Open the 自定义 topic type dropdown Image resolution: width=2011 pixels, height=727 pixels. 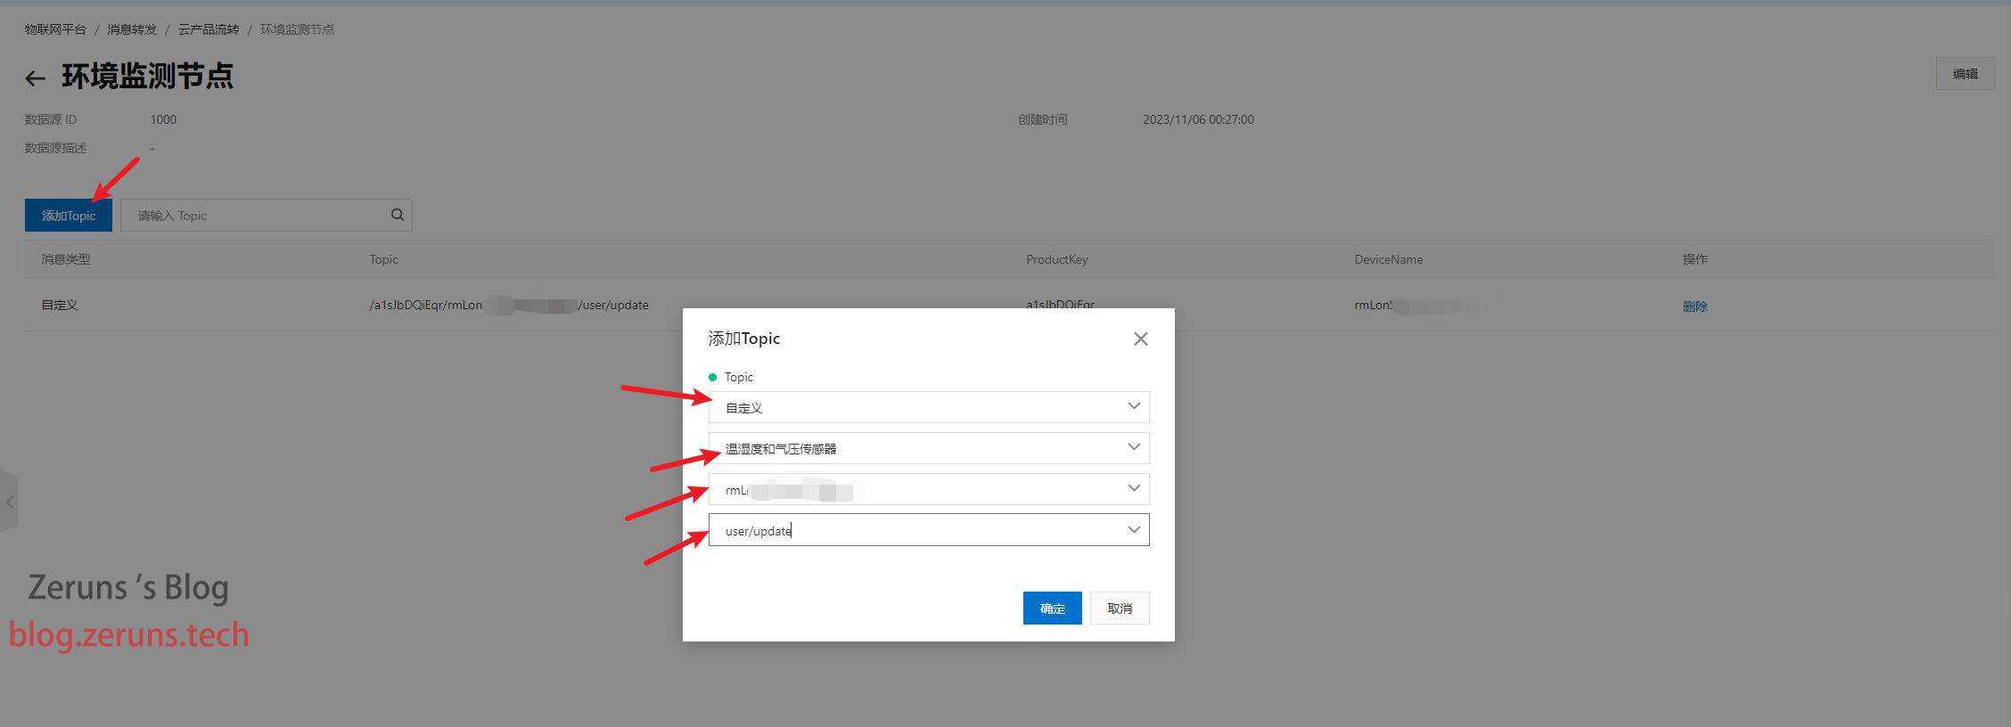click(928, 407)
